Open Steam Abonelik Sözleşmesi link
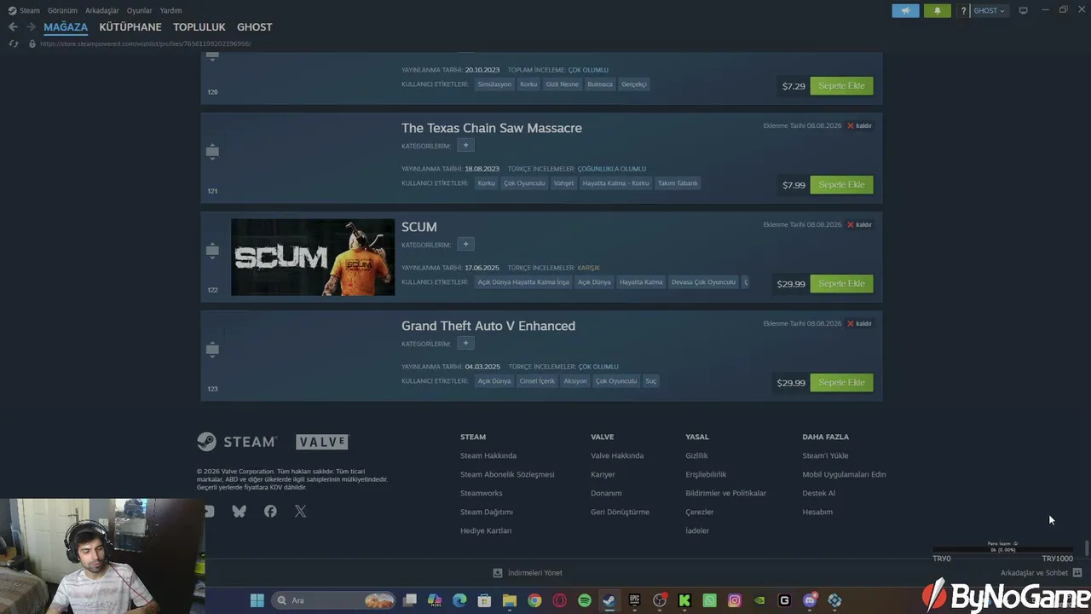 [507, 474]
